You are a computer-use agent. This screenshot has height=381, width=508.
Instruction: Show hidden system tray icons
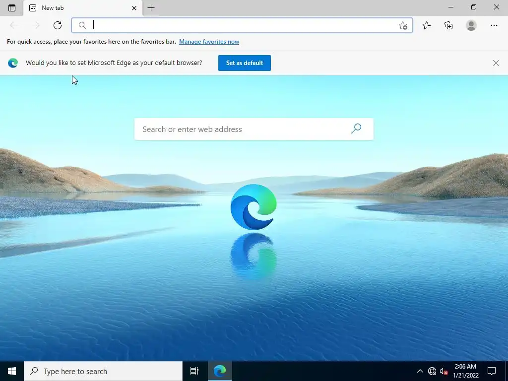(420, 371)
